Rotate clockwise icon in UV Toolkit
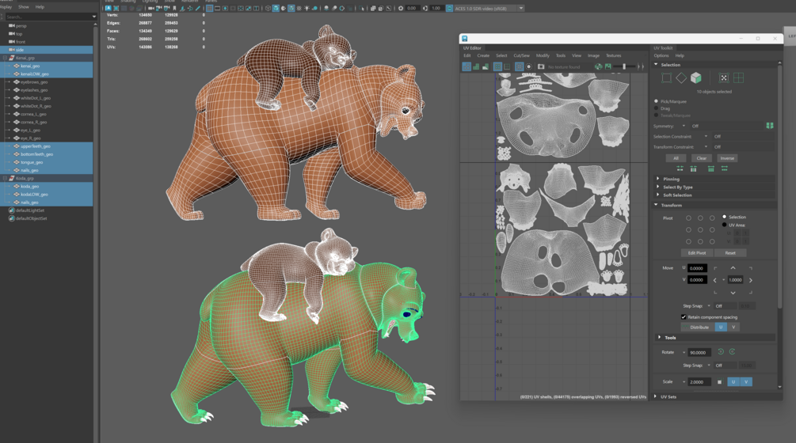This screenshot has width=796, height=443. click(x=732, y=352)
